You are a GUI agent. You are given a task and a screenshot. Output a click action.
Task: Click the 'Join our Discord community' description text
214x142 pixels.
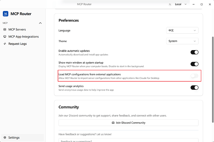pyautogui.click(x=113, y=115)
